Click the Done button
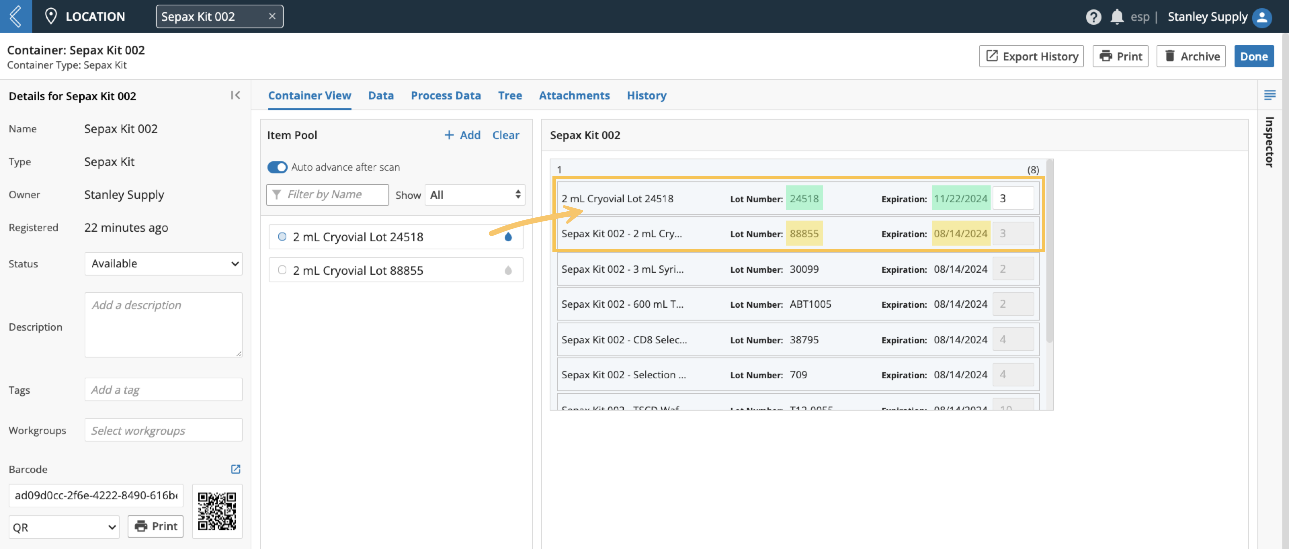This screenshot has width=1289, height=549. [1253, 56]
